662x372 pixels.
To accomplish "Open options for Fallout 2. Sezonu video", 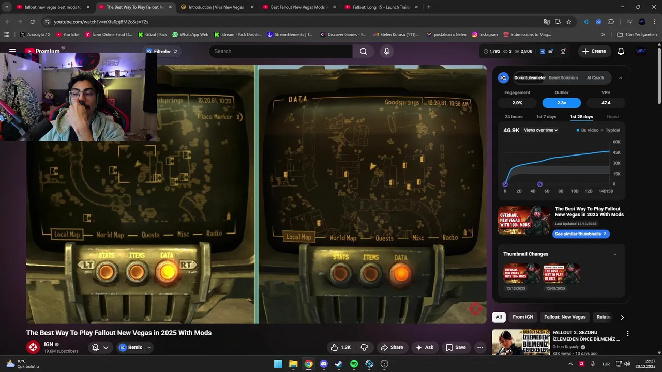I will (628, 334).
